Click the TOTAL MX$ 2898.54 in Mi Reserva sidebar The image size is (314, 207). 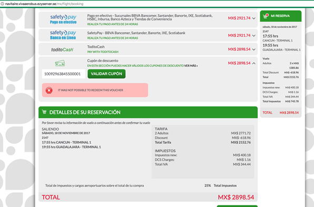point(280,113)
